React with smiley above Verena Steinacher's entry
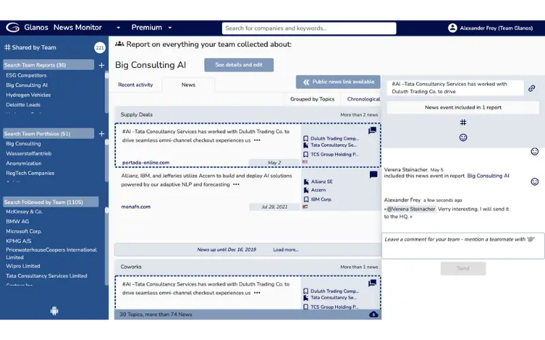This screenshot has width=545, height=340. (x=535, y=151)
